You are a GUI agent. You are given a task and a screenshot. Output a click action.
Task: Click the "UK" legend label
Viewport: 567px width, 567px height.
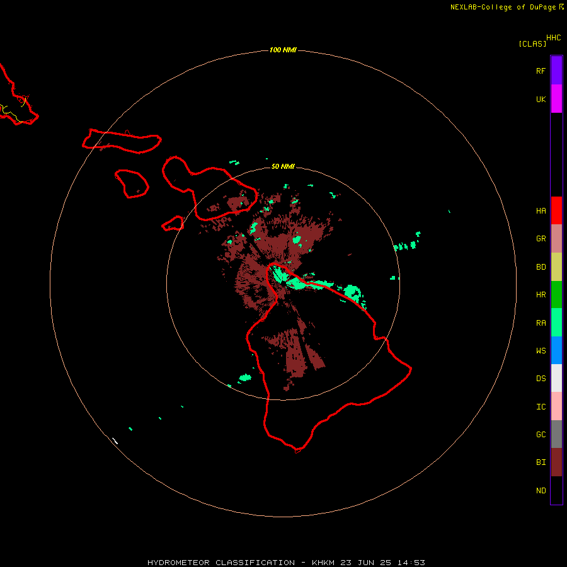point(541,99)
